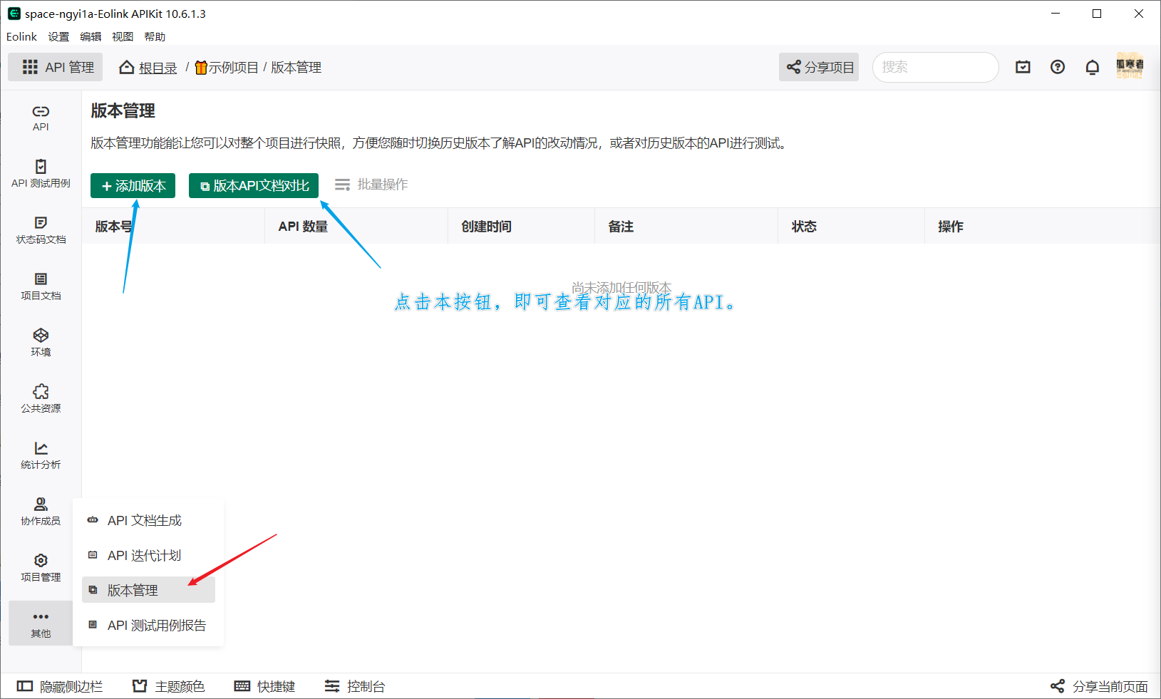
Task: Click the task checklist icon beside search
Action: [x=1023, y=67]
